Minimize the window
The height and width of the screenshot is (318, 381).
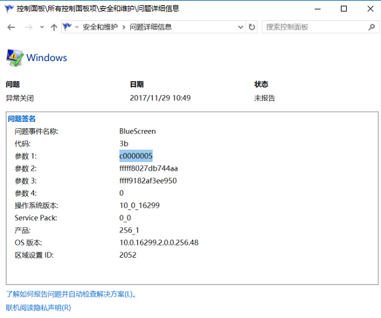317,9
